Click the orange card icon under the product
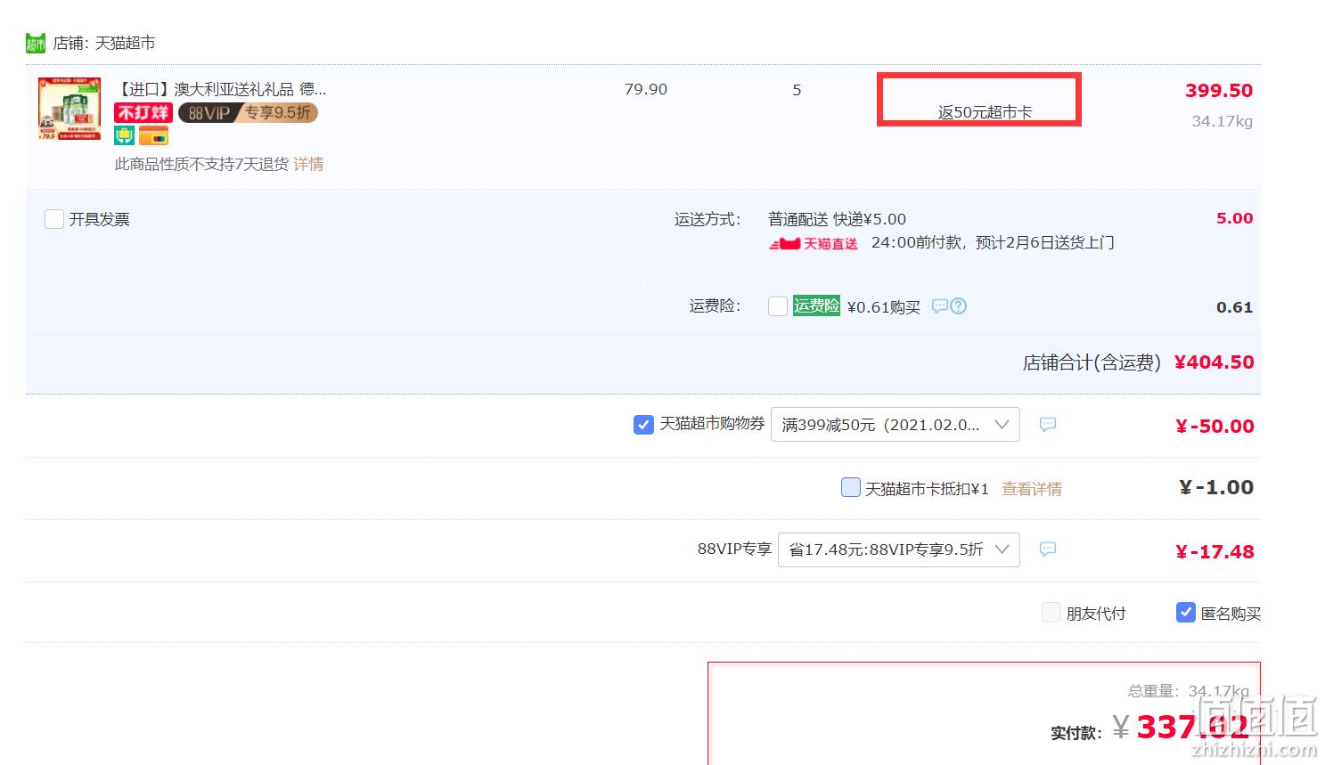 click(x=153, y=136)
